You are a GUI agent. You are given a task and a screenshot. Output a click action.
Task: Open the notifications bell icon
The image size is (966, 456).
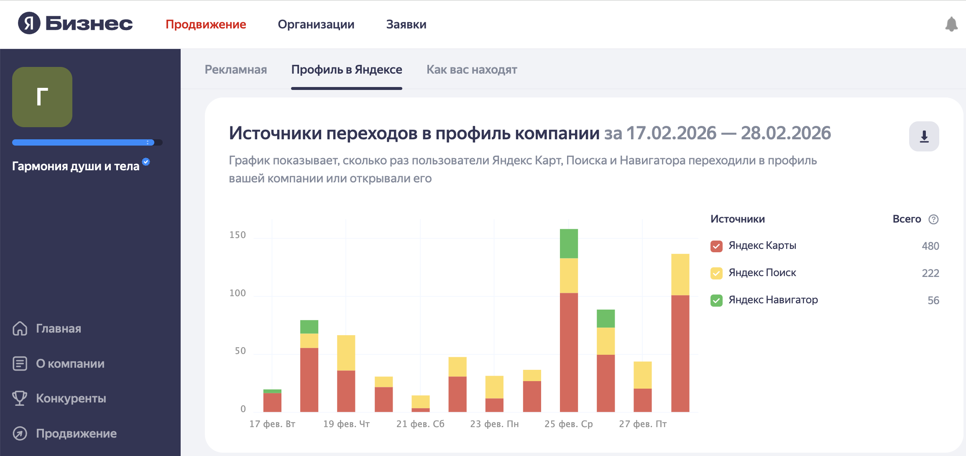click(952, 24)
